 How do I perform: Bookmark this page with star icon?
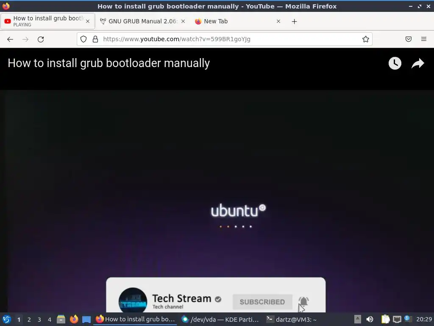point(366,39)
